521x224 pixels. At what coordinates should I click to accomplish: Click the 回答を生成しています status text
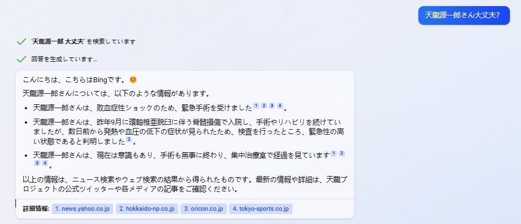[x=64, y=59]
